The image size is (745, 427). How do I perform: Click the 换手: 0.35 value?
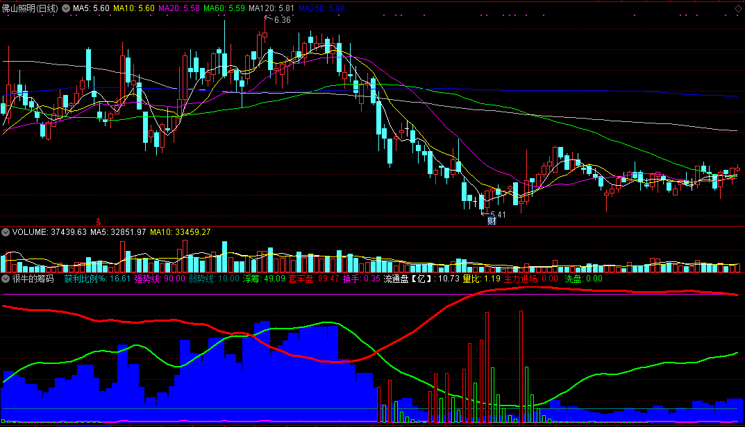click(x=362, y=279)
